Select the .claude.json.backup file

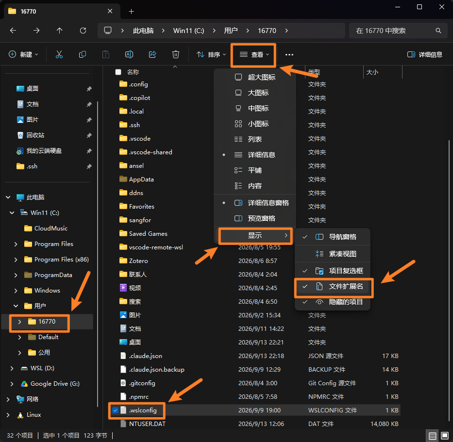(152, 370)
